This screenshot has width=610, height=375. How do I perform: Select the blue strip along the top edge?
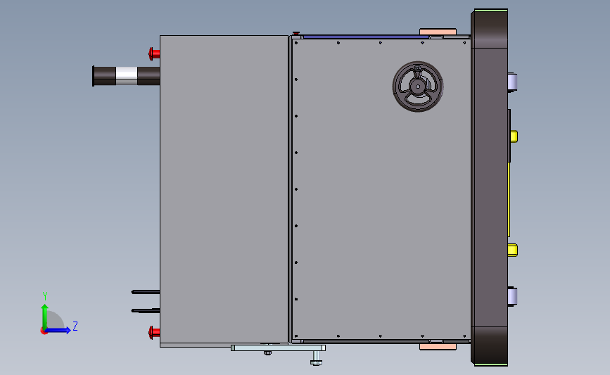point(366,37)
